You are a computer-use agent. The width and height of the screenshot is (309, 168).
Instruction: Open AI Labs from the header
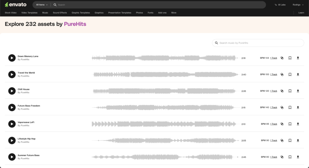click(280, 5)
